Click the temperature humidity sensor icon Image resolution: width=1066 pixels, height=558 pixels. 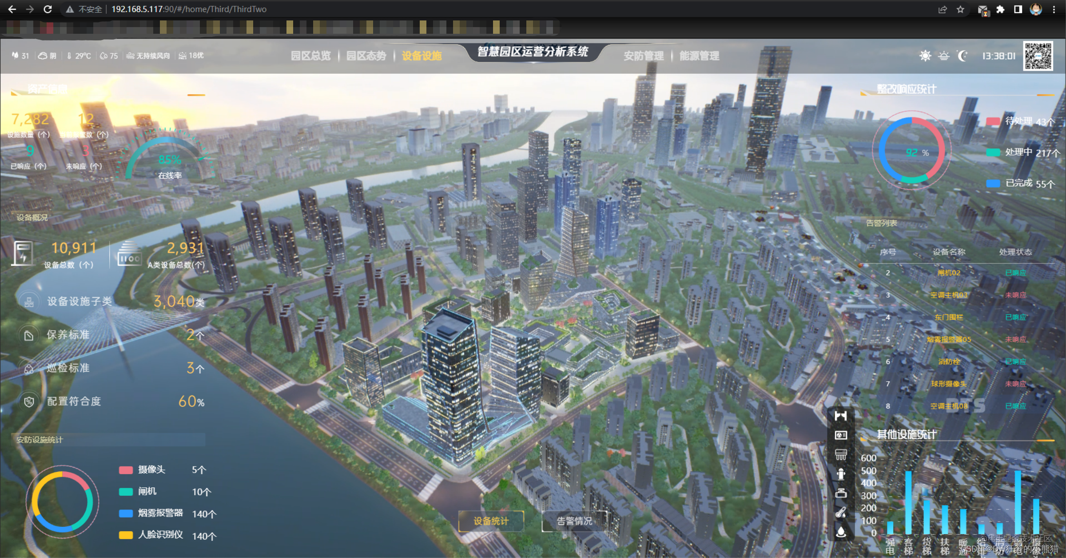pyautogui.click(x=840, y=513)
